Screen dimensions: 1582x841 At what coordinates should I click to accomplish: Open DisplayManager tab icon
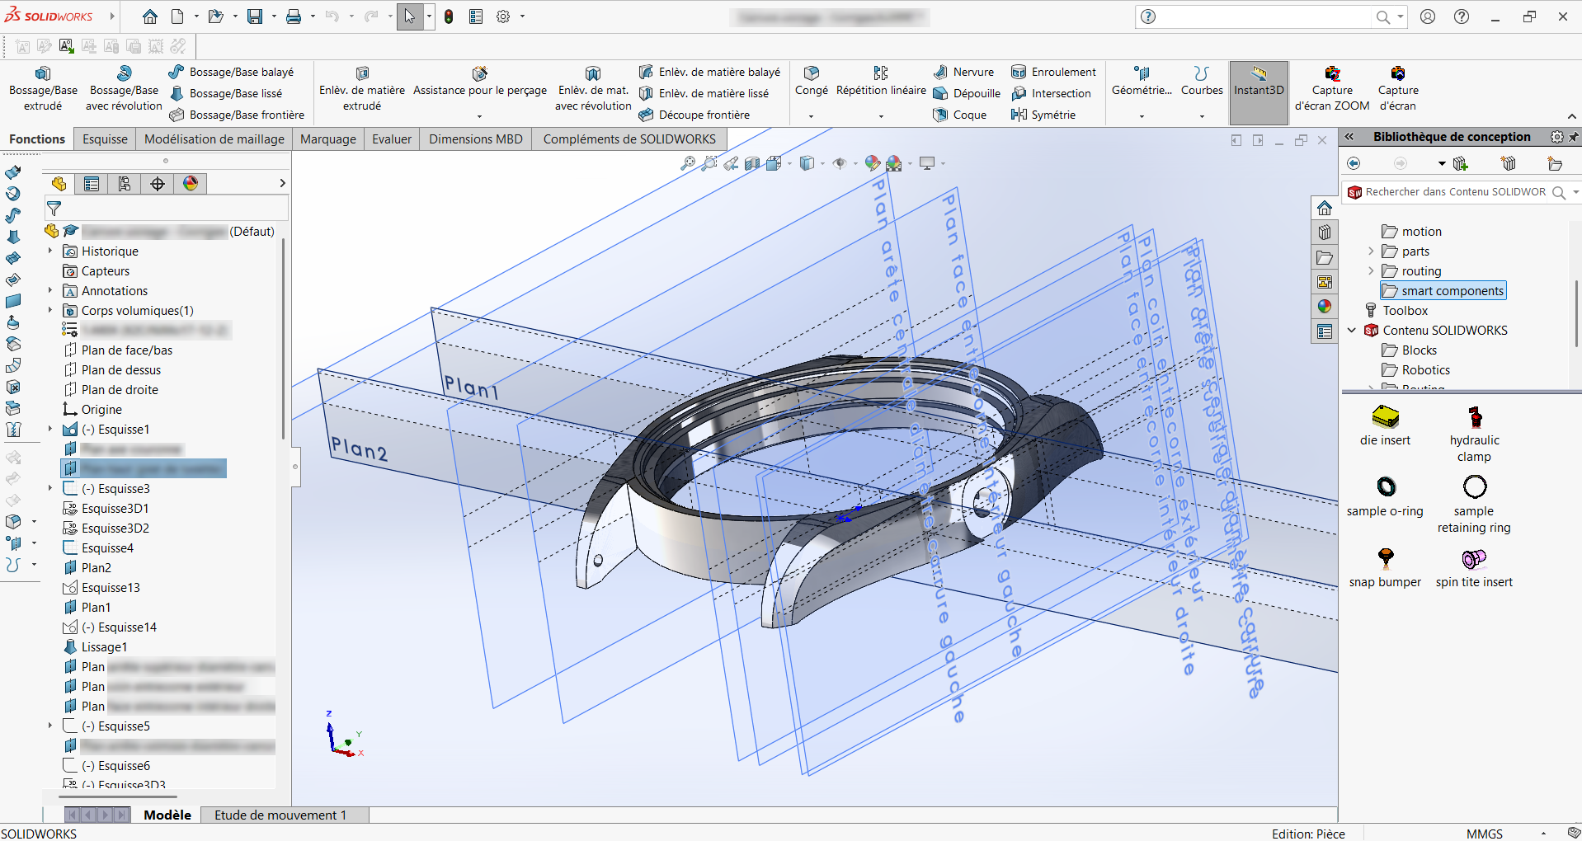click(x=191, y=184)
